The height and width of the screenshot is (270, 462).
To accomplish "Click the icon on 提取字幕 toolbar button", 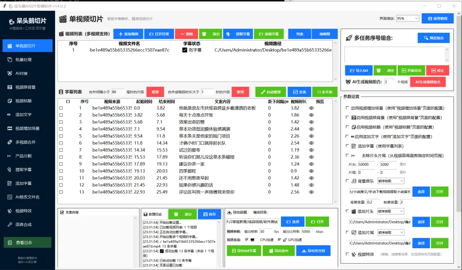I will pos(228,34).
